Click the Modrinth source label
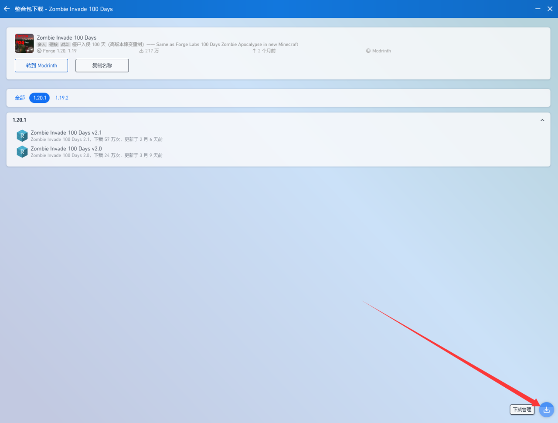The image size is (558, 423). click(378, 51)
